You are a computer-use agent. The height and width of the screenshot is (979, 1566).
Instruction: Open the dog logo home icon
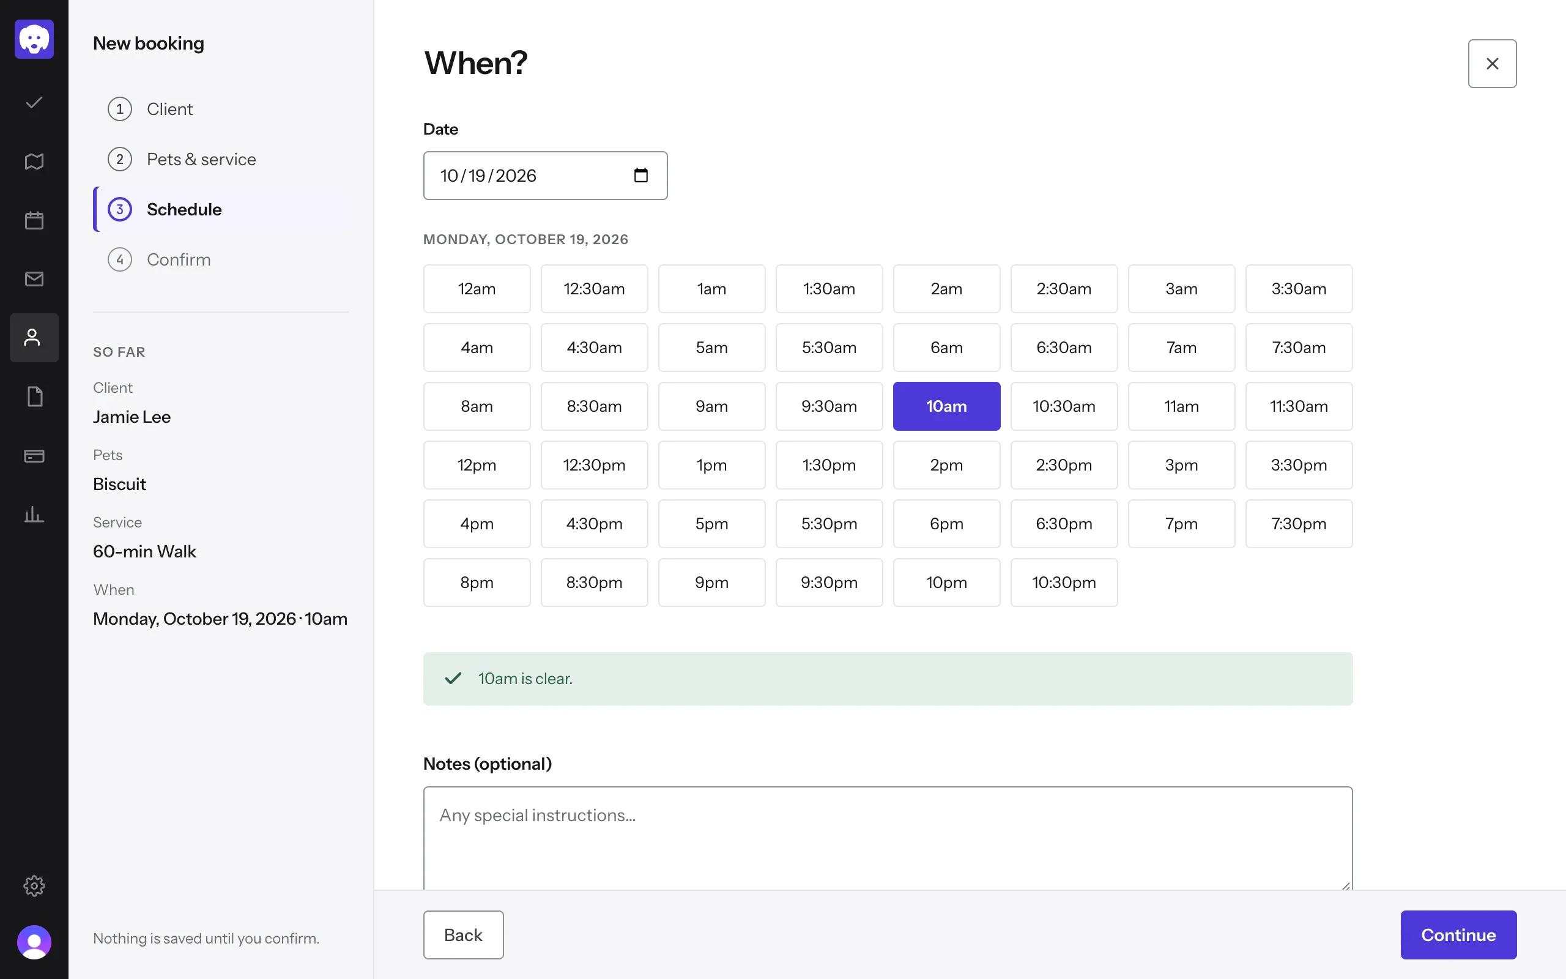click(34, 40)
